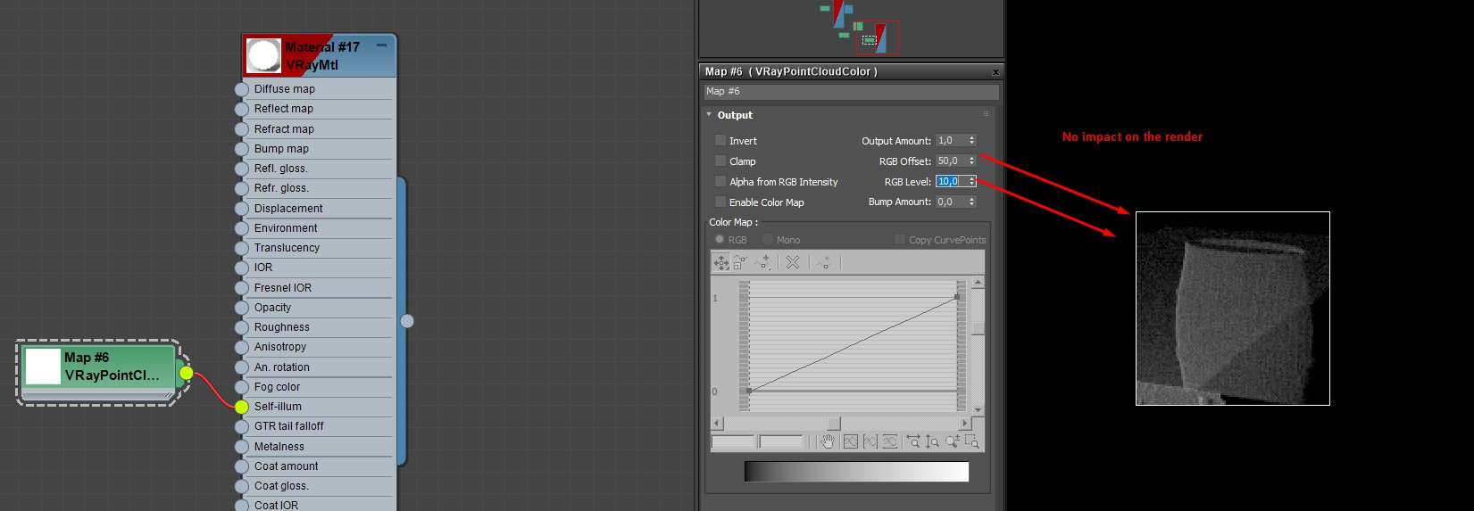Toggle Alpha from RGB Intensity checkbox
This screenshot has height=511, width=1474.
click(x=720, y=182)
